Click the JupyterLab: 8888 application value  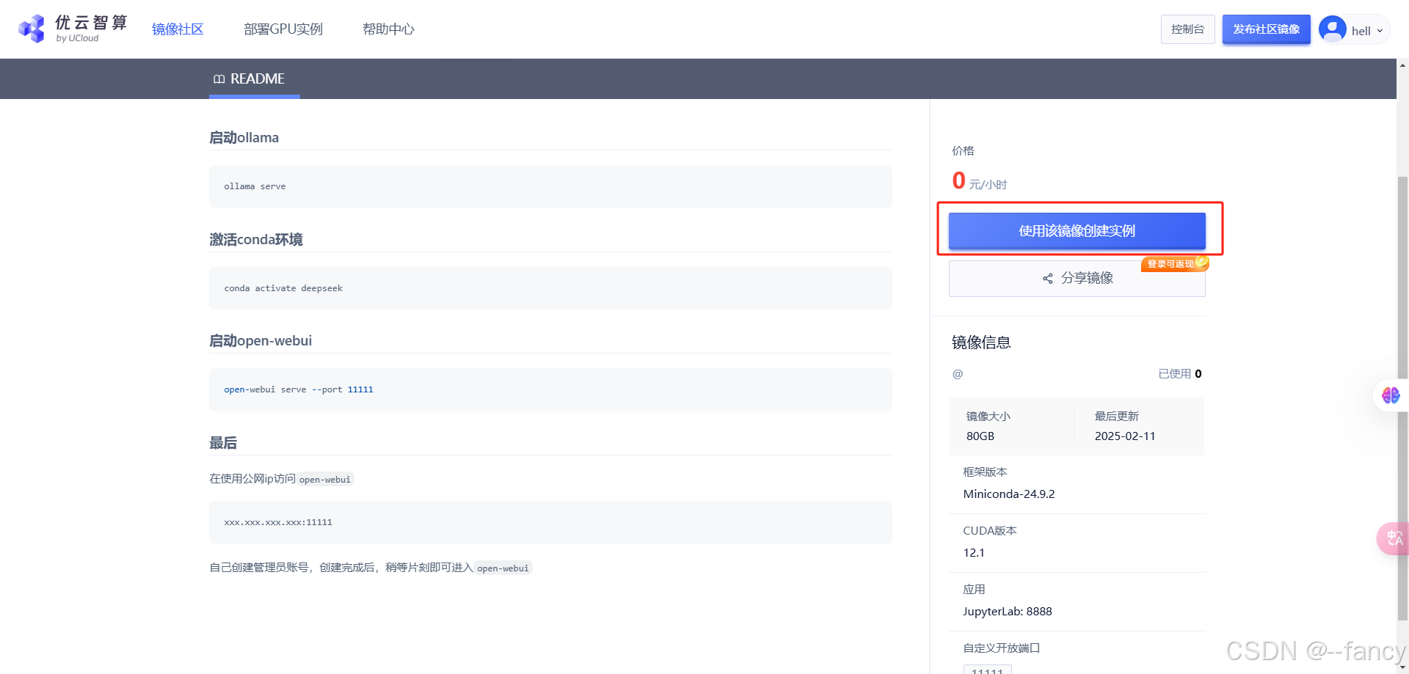click(1008, 612)
